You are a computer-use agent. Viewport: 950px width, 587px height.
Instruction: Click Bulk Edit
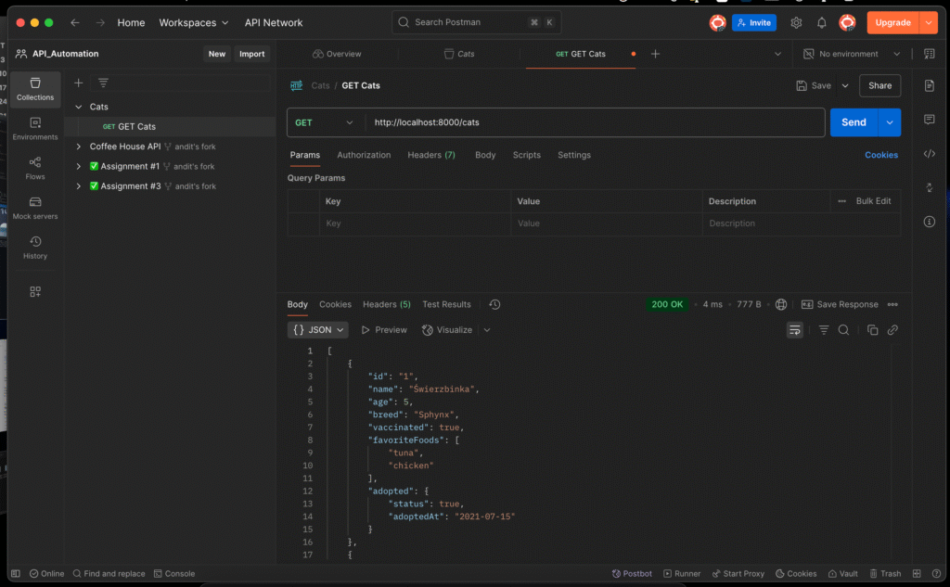click(x=873, y=201)
